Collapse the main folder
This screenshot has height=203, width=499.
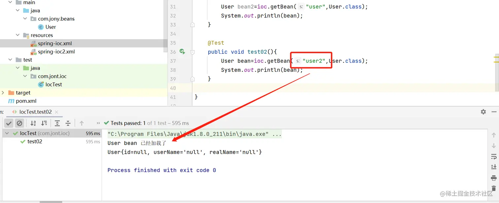coord(10,2)
